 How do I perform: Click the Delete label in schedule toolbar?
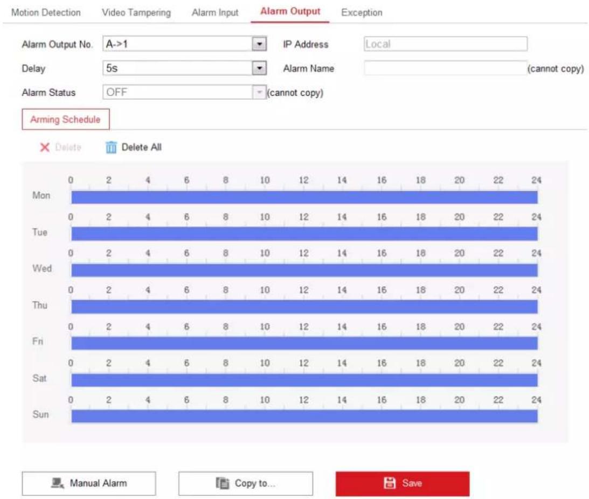click(x=68, y=147)
